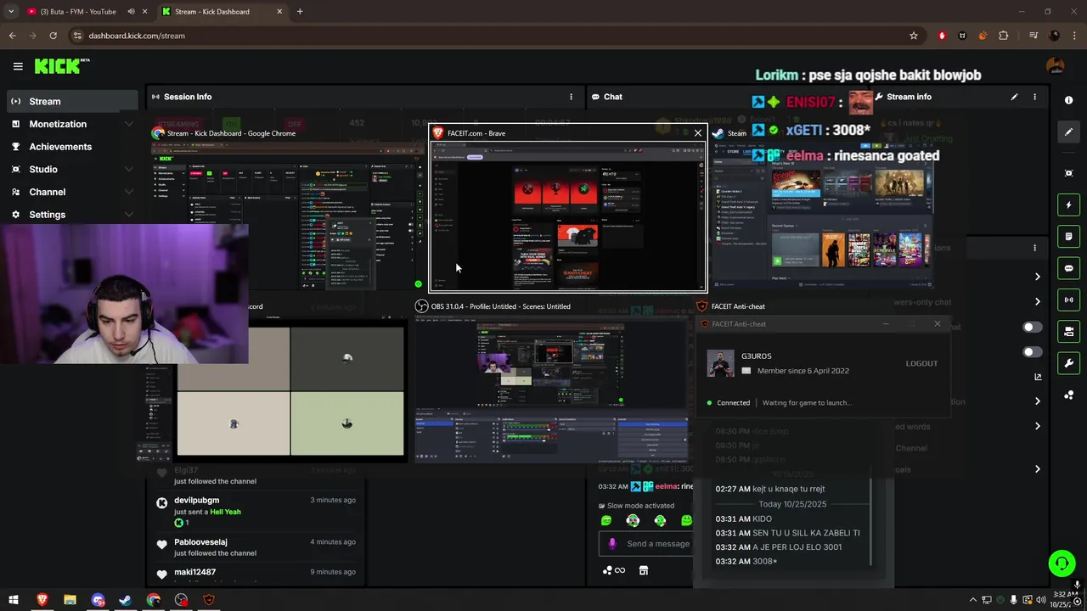Click the 'Slow mode activated' notice
1087x611 pixels.
635,506
